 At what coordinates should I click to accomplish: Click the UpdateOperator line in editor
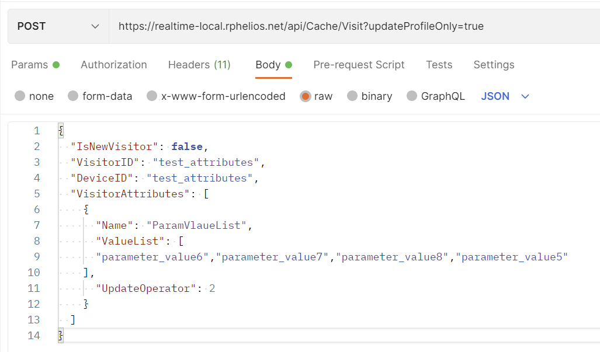pos(155,288)
